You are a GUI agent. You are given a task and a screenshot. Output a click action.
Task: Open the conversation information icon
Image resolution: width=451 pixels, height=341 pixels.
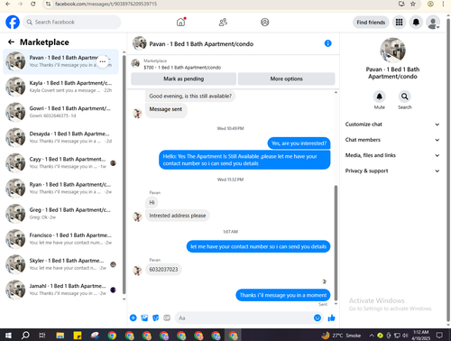pos(327,43)
